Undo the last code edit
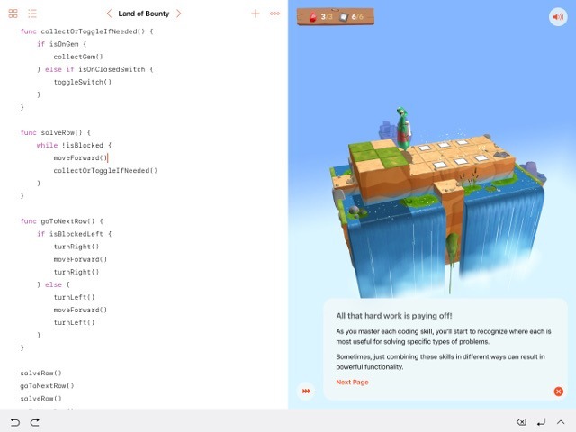 click(x=14, y=421)
